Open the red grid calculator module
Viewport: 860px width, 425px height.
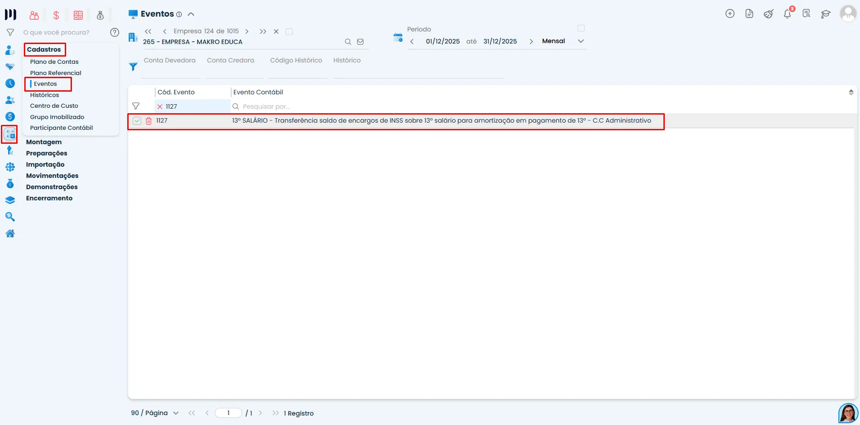tap(78, 15)
